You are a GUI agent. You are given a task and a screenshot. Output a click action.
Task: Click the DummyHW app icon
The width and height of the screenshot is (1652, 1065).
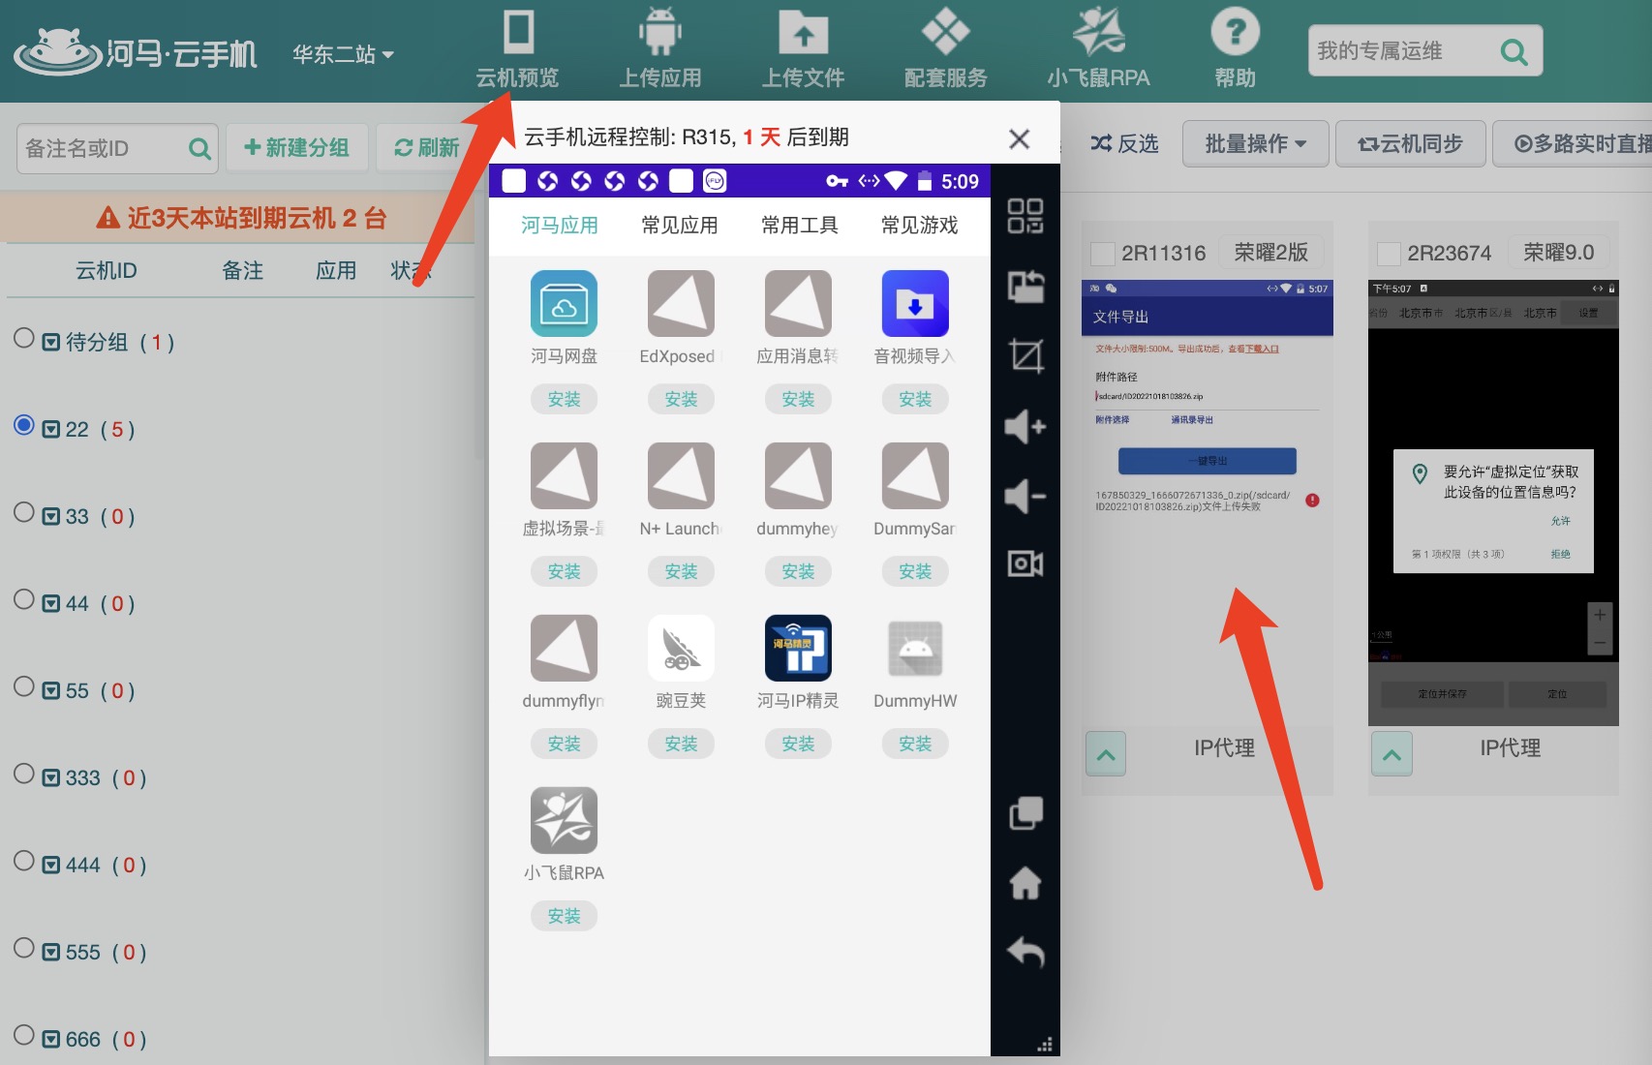coord(915,648)
